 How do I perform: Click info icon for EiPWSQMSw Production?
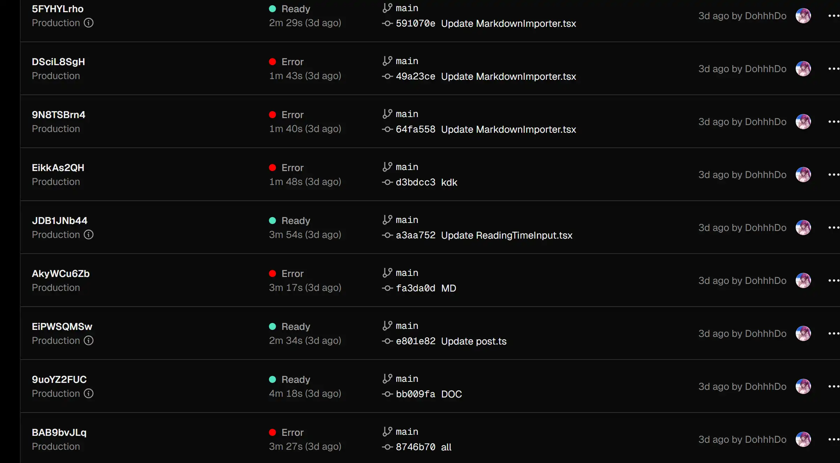pyautogui.click(x=89, y=340)
